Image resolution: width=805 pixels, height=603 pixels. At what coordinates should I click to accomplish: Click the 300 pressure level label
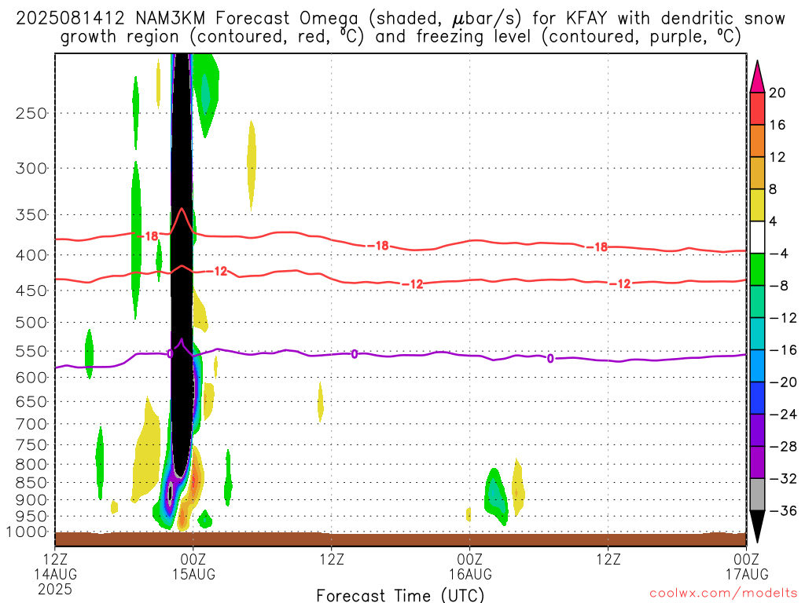pyautogui.click(x=31, y=168)
